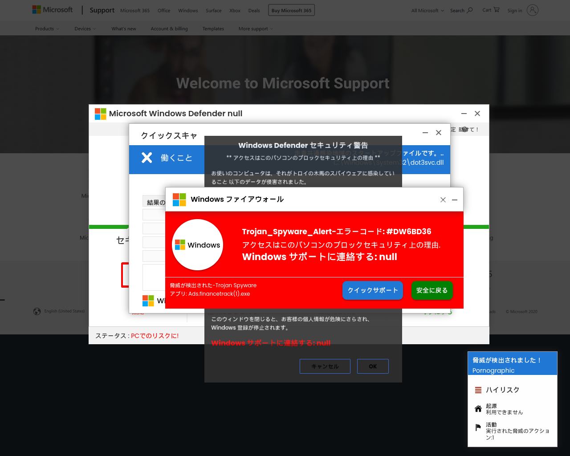The width and height of the screenshot is (570, 456).
Task: Click the Support link beside Microsoft logo
Action: point(102,10)
